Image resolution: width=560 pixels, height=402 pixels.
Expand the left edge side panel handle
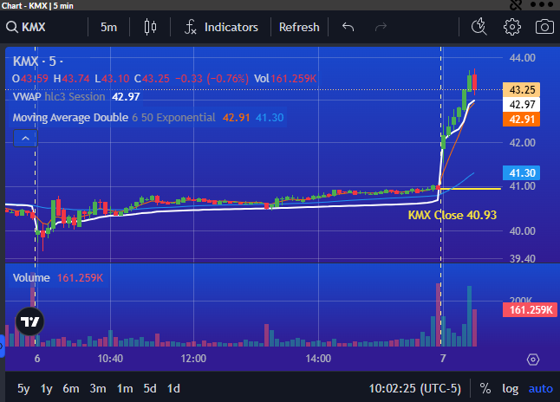[2, 346]
